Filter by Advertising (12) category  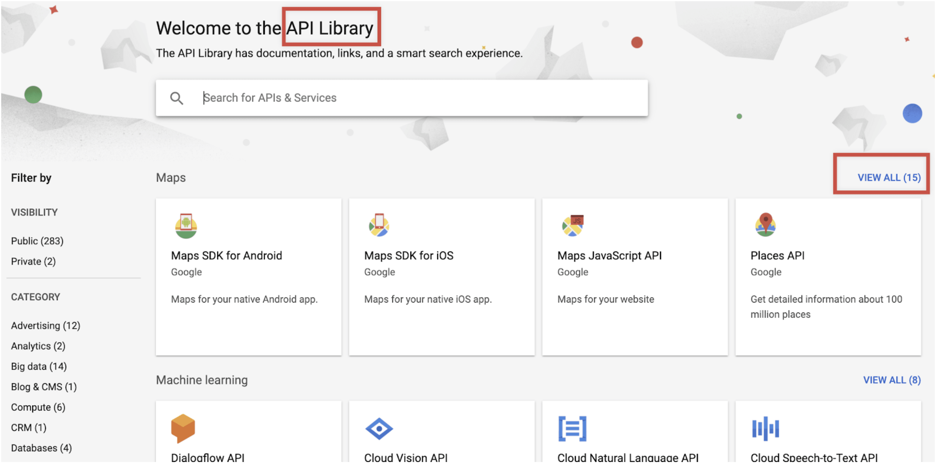point(45,326)
